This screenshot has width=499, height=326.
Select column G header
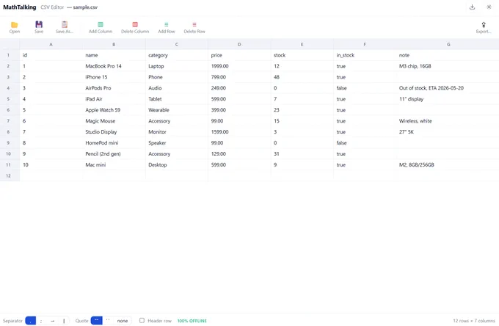(x=448, y=44)
